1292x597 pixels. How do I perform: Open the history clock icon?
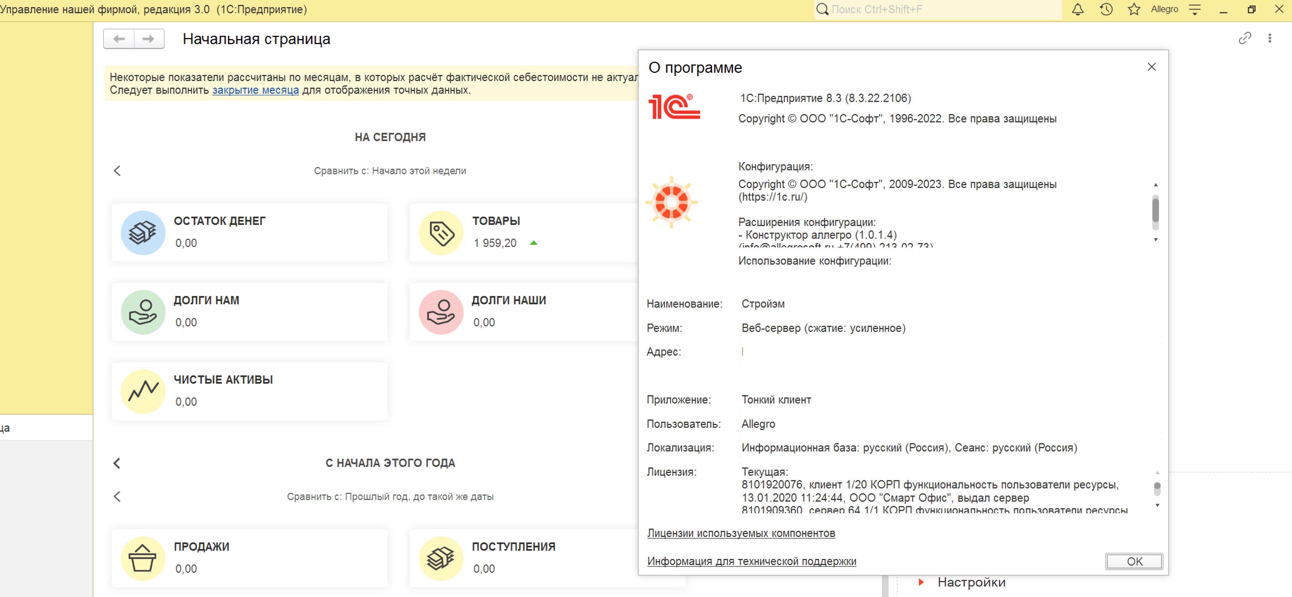pos(1106,9)
